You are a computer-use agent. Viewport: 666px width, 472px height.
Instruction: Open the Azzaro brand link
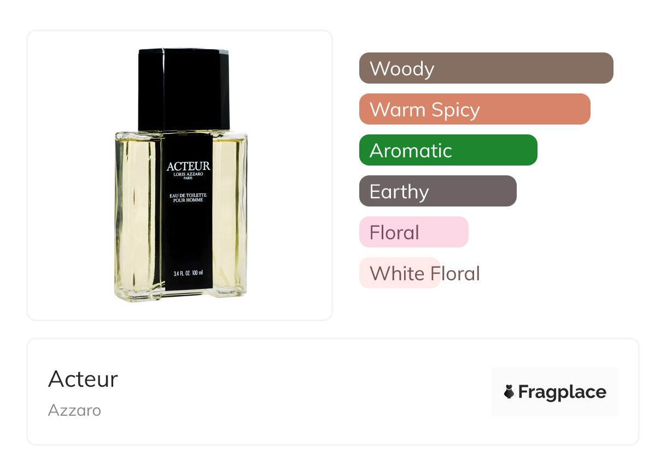[74, 410]
